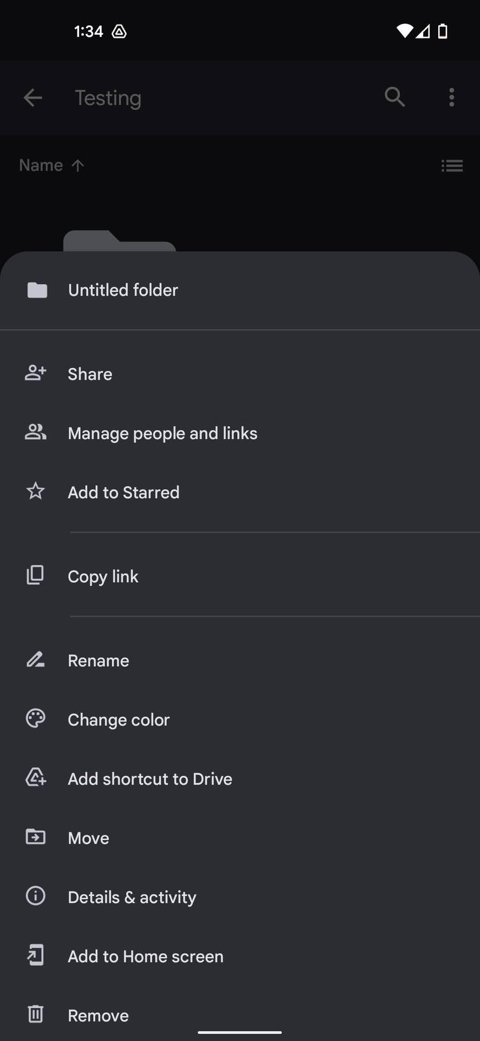Tap the Rename pencil icon
This screenshot has width=480, height=1041.
coord(36,660)
